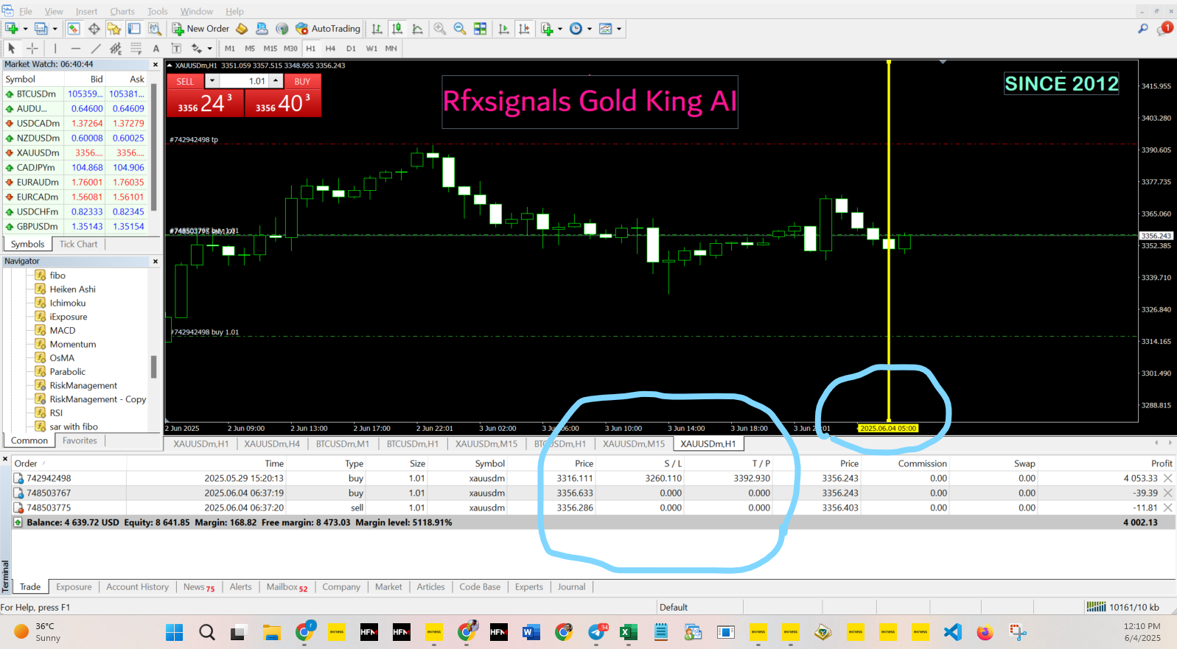Select XAUUSDm row in Market Watch
The image size is (1177, 649).
(x=76, y=152)
